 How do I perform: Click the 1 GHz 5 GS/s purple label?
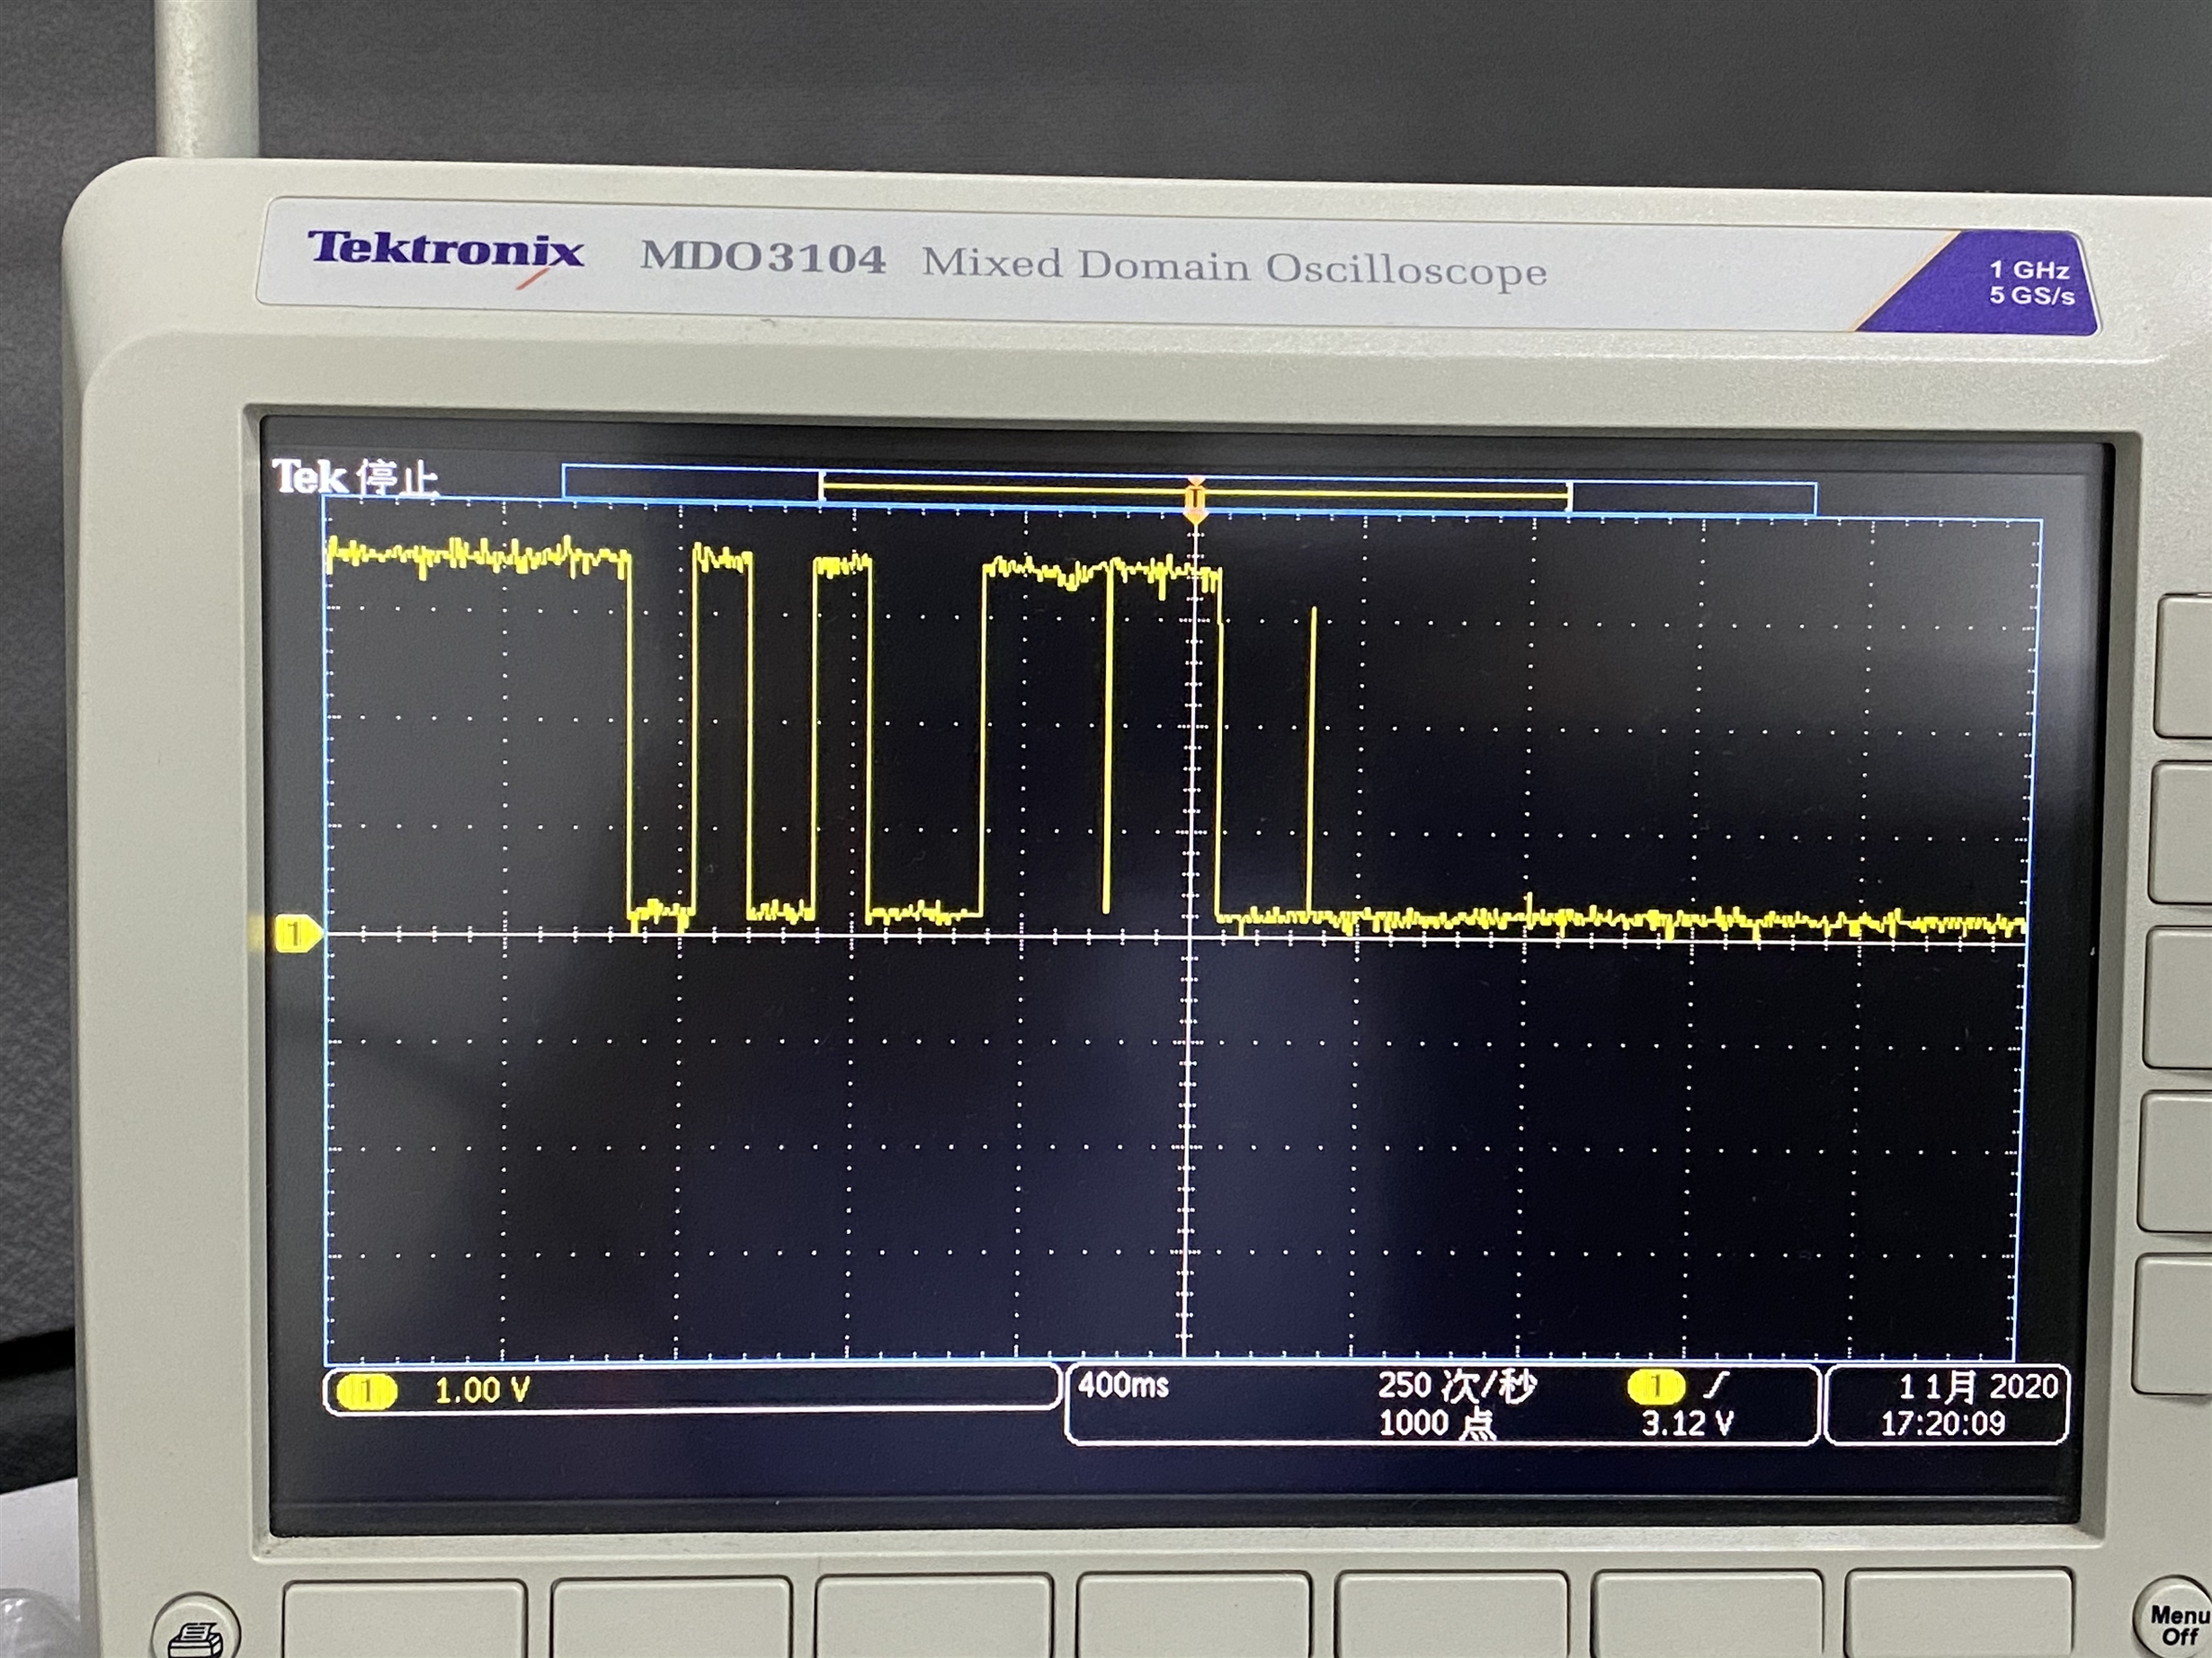click(2031, 283)
